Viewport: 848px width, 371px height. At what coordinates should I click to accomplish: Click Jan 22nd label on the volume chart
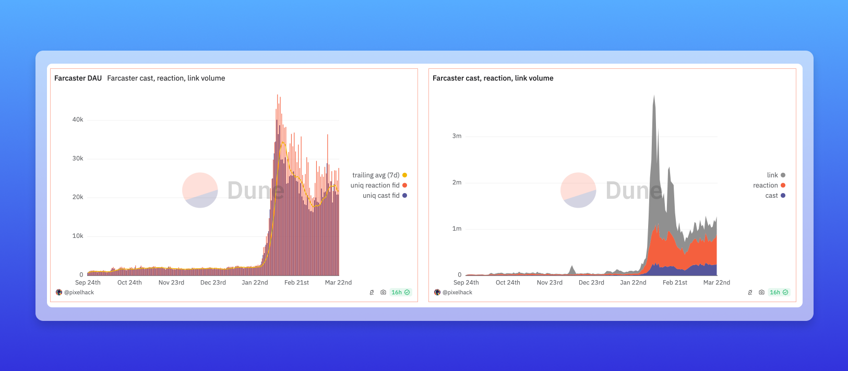(x=633, y=283)
